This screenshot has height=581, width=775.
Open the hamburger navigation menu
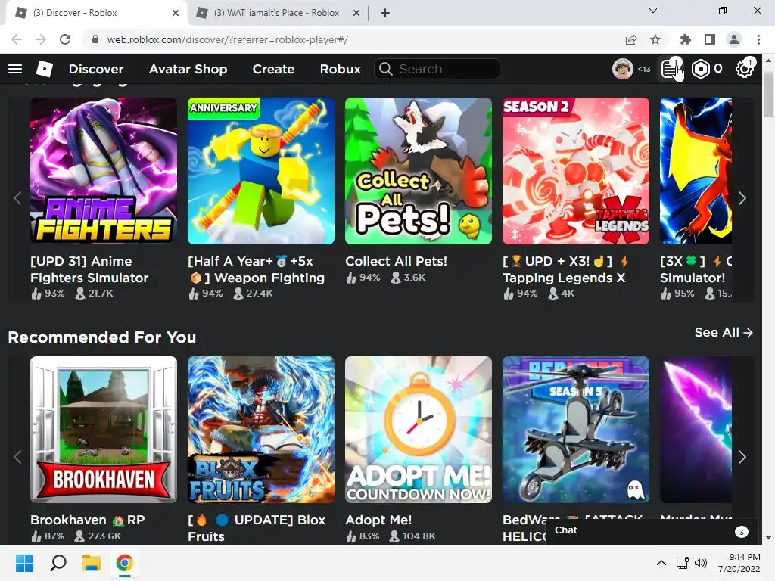pyautogui.click(x=15, y=69)
